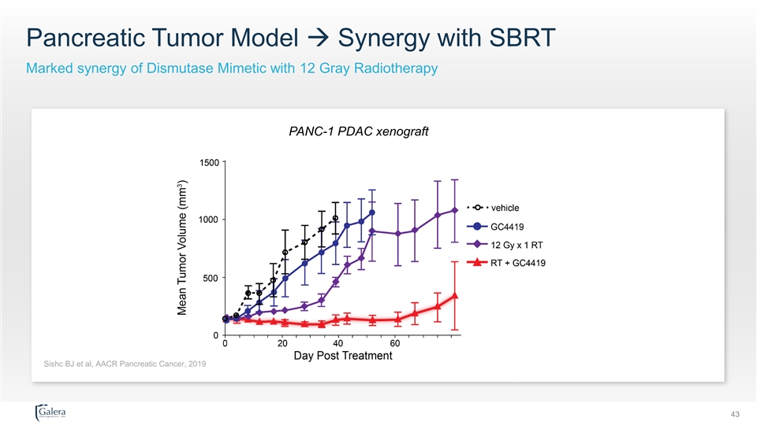Select the 'RT + GC4419' legend label

click(x=518, y=262)
